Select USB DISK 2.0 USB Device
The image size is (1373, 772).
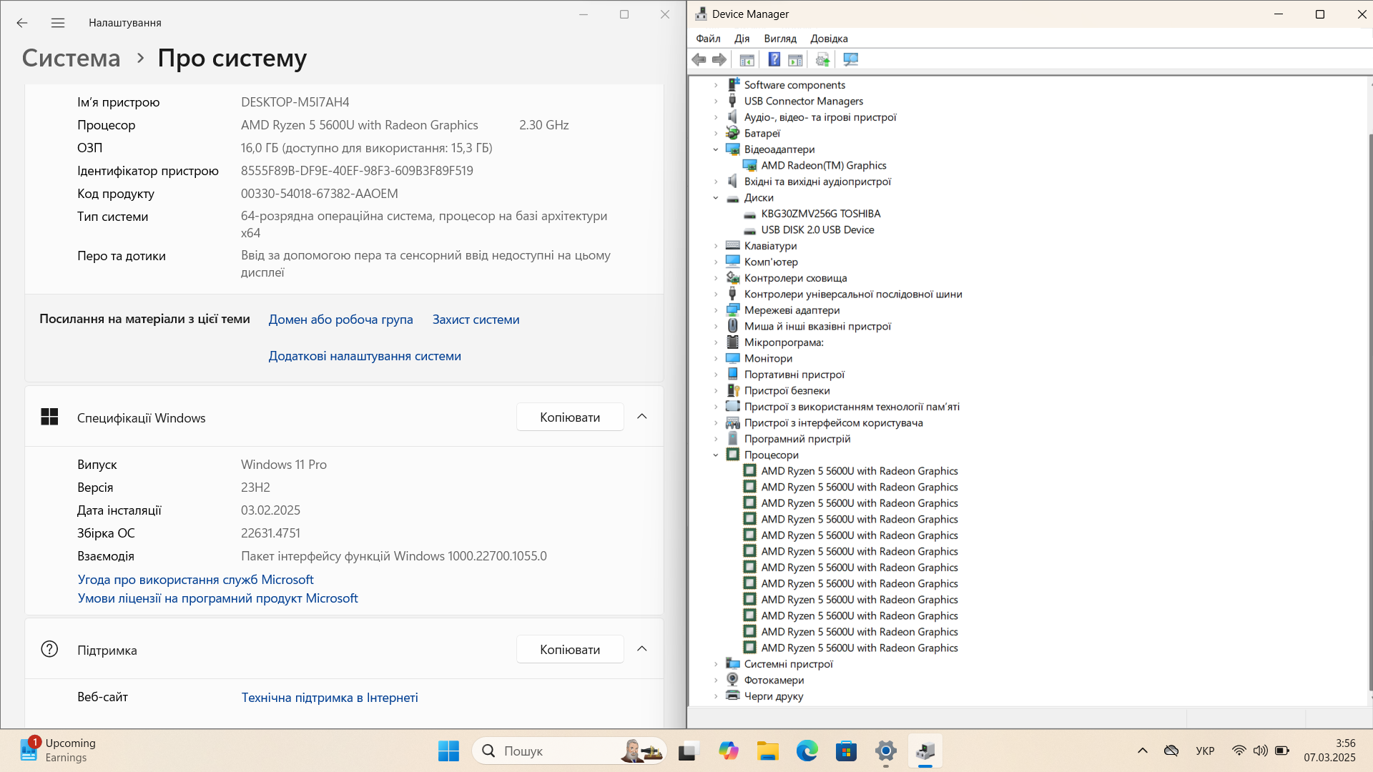point(817,229)
